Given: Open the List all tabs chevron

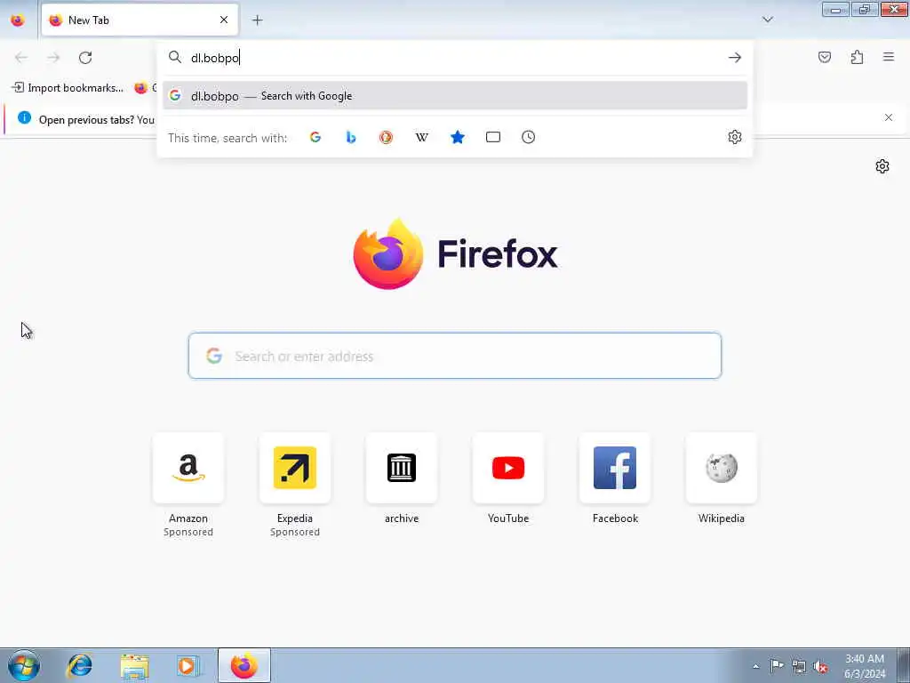Looking at the screenshot, I should pyautogui.click(x=767, y=20).
